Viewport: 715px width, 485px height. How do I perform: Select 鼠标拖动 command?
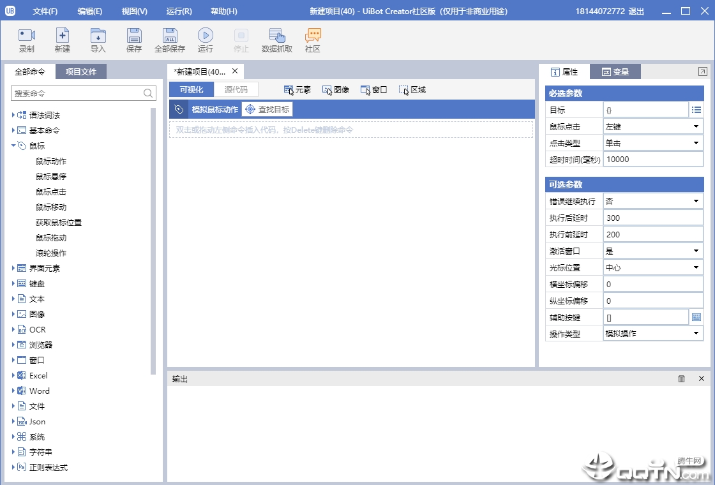(x=51, y=237)
